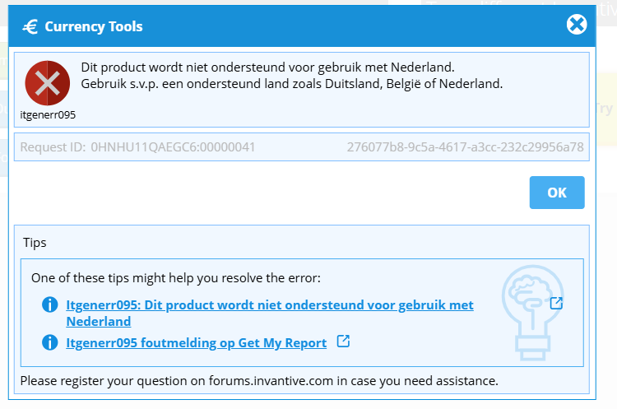
Task: Click the external link icon after the first tip
Action: click(x=556, y=304)
